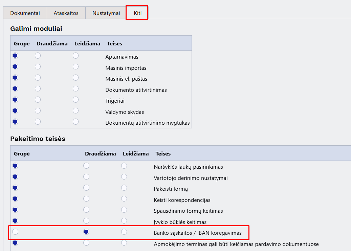Select Leidžiama for Masinis el. paštas

pos(75,78)
